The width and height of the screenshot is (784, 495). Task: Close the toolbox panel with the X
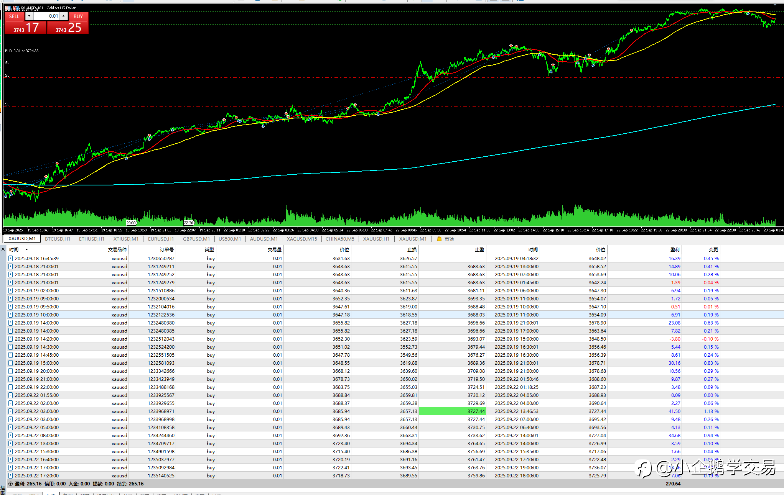pos(3,249)
